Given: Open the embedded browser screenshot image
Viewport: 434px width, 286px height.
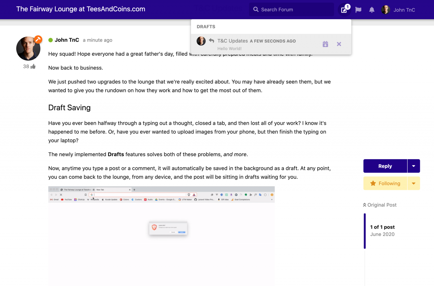Looking at the screenshot, I should click(x=161, y=236).
